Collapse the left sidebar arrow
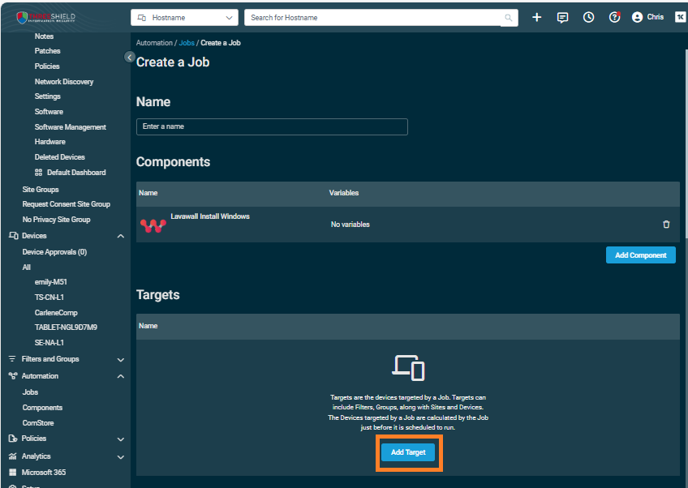Image resolution: width=688 pixels, height=488 pixels. (129, 57)
